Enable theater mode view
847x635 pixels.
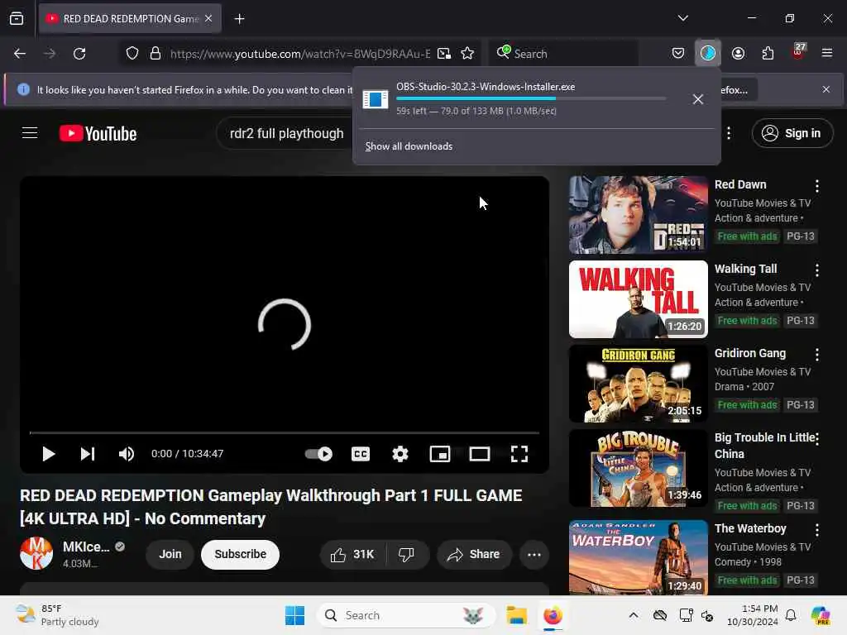click(x=480, y=454)
